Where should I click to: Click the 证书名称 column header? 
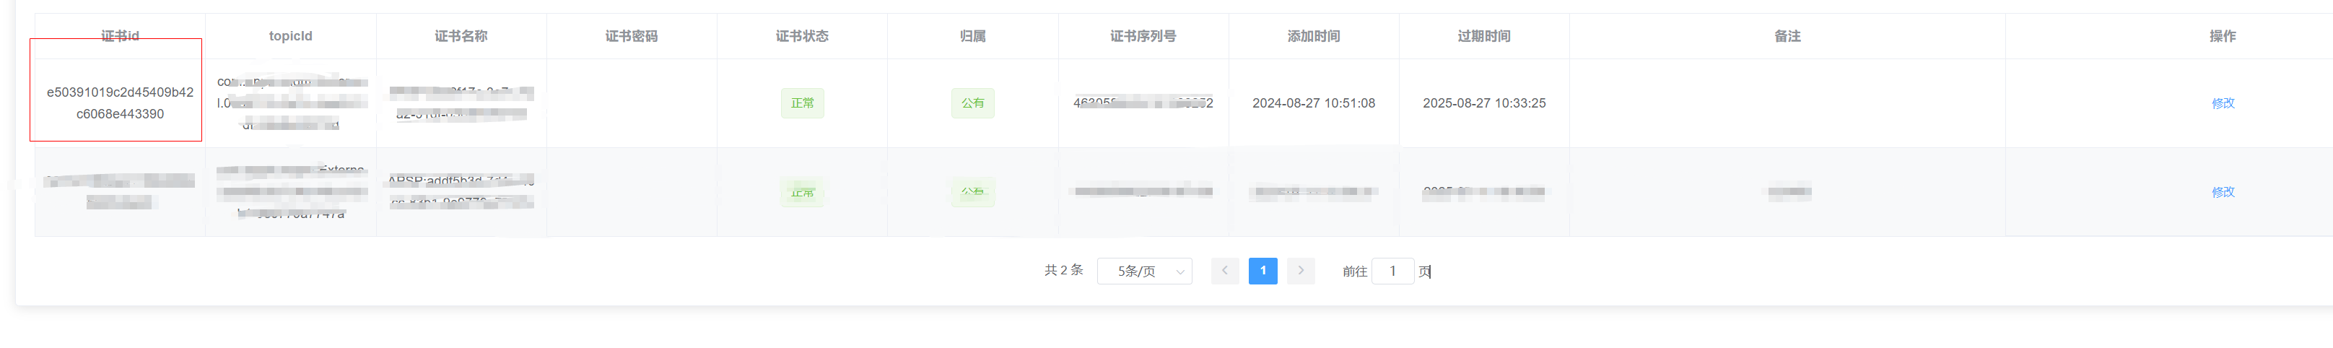pos(461,36)
